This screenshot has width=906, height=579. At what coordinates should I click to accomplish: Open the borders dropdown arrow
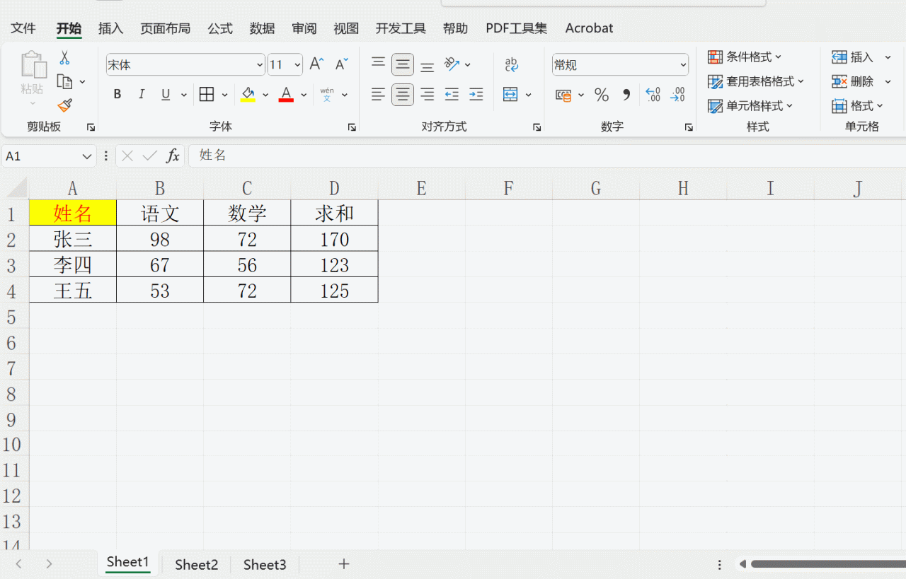coord(224,95)
